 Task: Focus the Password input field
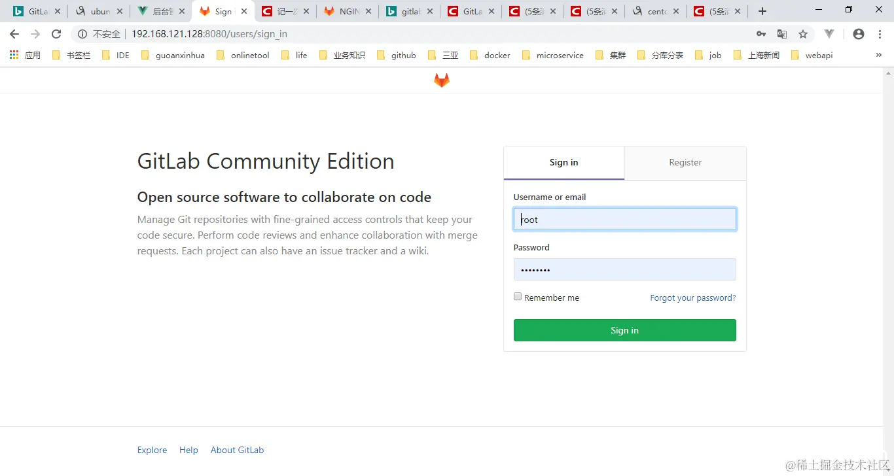(x=625, y=269)
